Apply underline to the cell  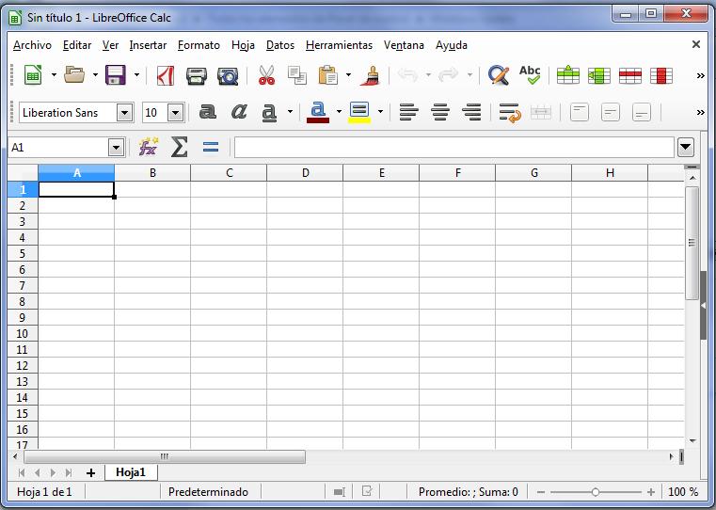[269, 112]
